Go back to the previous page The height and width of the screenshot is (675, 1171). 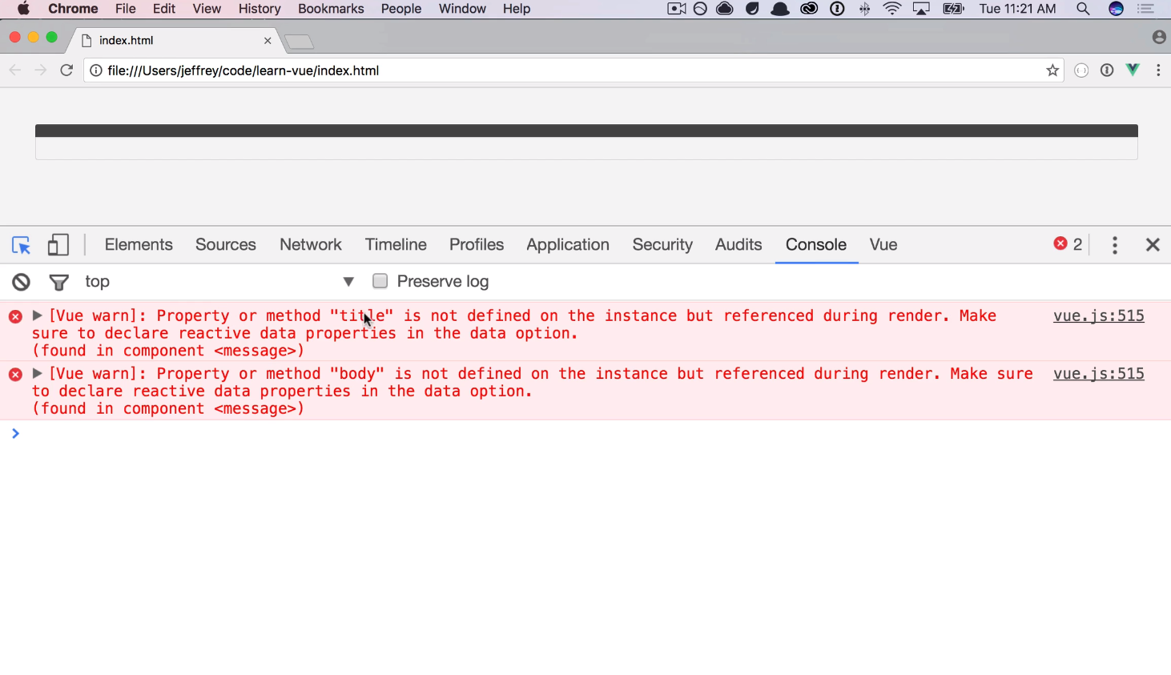pos(15,70)
